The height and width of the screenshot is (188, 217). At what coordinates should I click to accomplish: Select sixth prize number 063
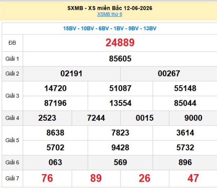click(x=55, y=162)
